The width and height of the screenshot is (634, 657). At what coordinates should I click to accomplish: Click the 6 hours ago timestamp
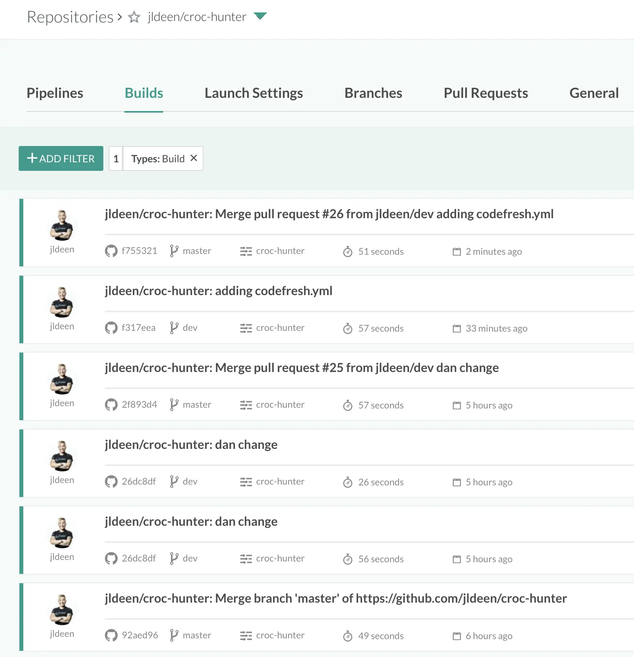point(489,636)
